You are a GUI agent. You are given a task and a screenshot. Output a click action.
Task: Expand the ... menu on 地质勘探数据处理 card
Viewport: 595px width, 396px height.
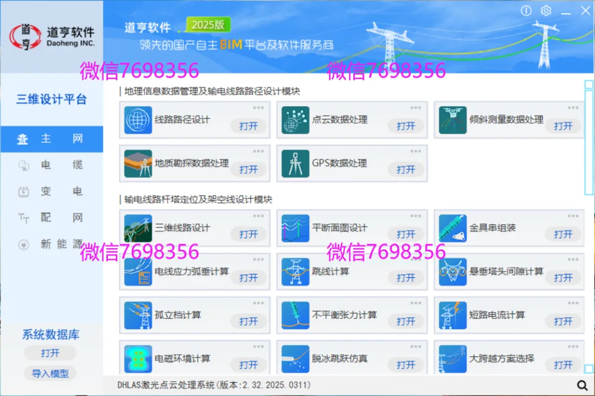coord(258,152)
